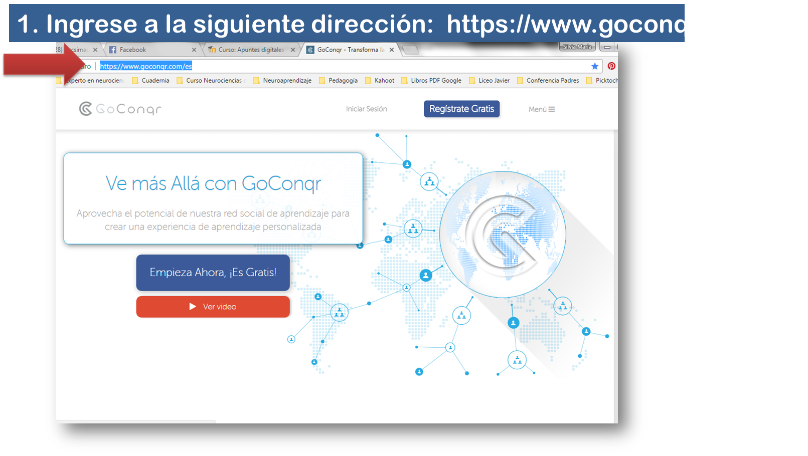Open the Liceo Javier bookmark folder
Image resolution: width=808 pixels, height=456 pixels.
[489, 80]
